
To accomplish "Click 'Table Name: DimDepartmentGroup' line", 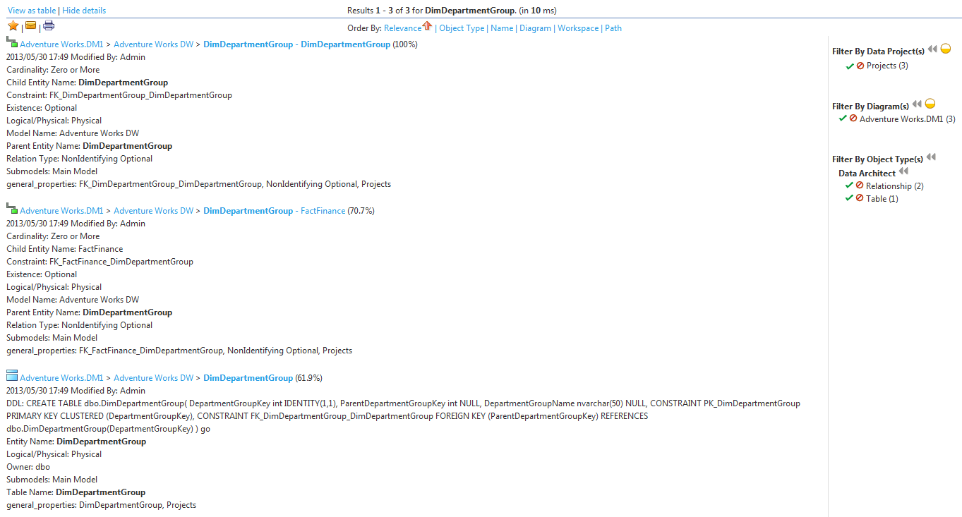I will point(76,492).
